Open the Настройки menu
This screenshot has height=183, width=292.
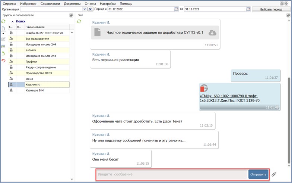(108, 3)
